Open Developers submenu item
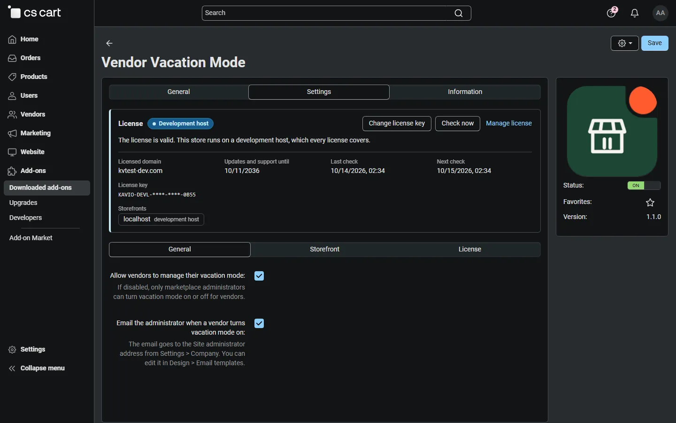Screen dimensions: 676x423 [26, 218]
